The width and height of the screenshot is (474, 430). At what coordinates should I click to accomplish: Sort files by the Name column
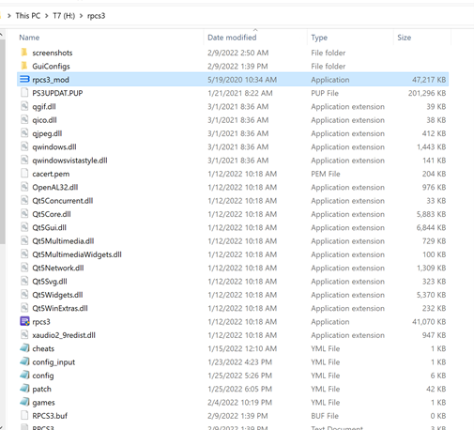[x=29, y=38]
